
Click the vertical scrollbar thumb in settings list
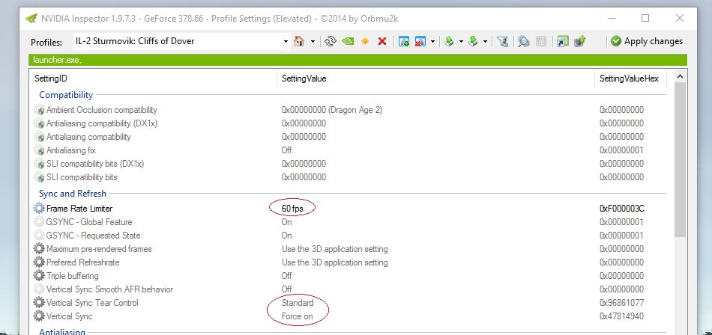[680, 159]
